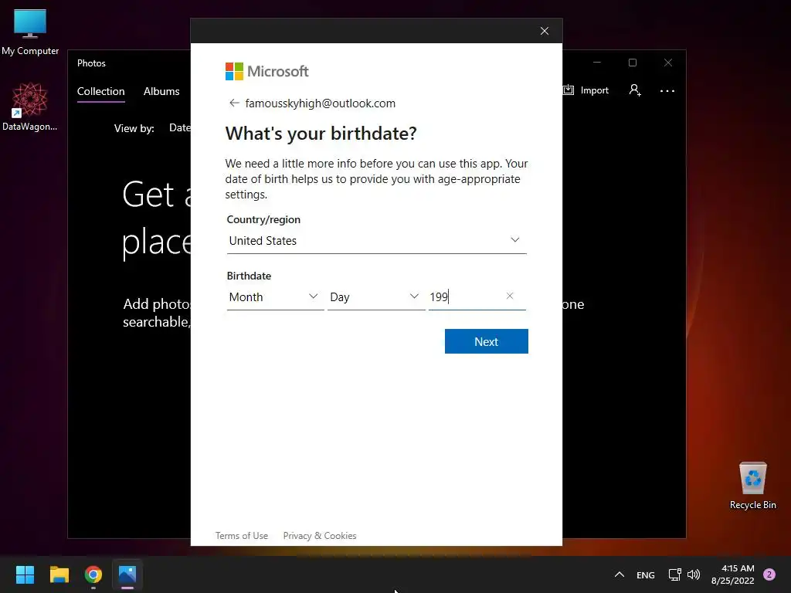
Task: Show hidden system tray icons
Action: [x=620, y=574]
